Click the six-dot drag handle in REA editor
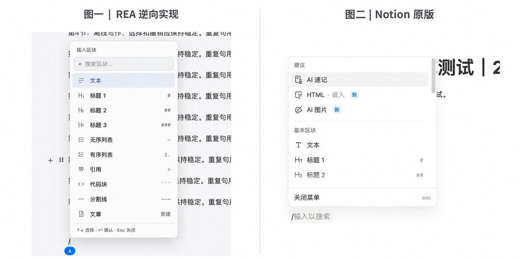Image resolution: width=520 pixels, height=260 pixels. [x=61, y=160]
